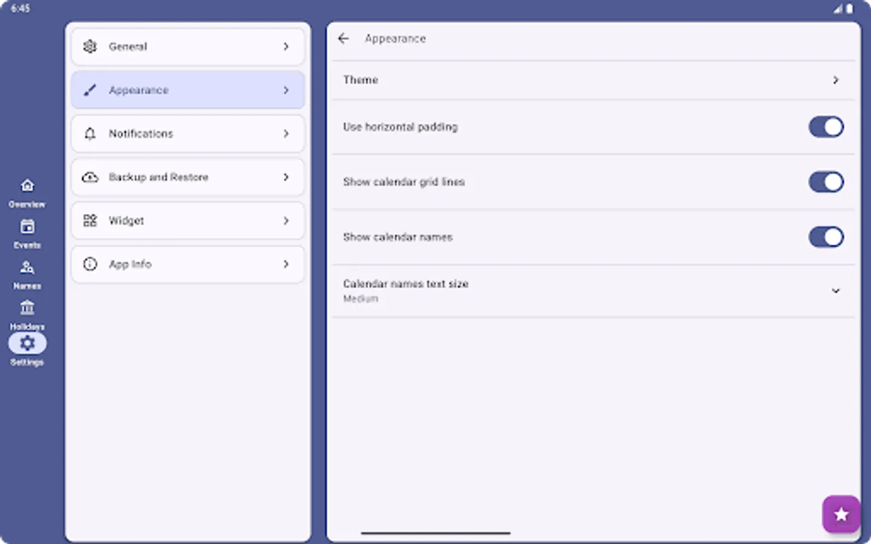Disable the Use horizontal padding toggle

click(x=826, y=127)
